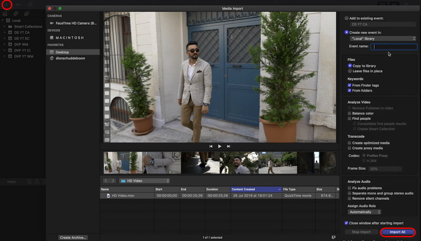Collapse the Local library
Image resolution: width=421 pixels, height=241 pixels.
(3, 21)
